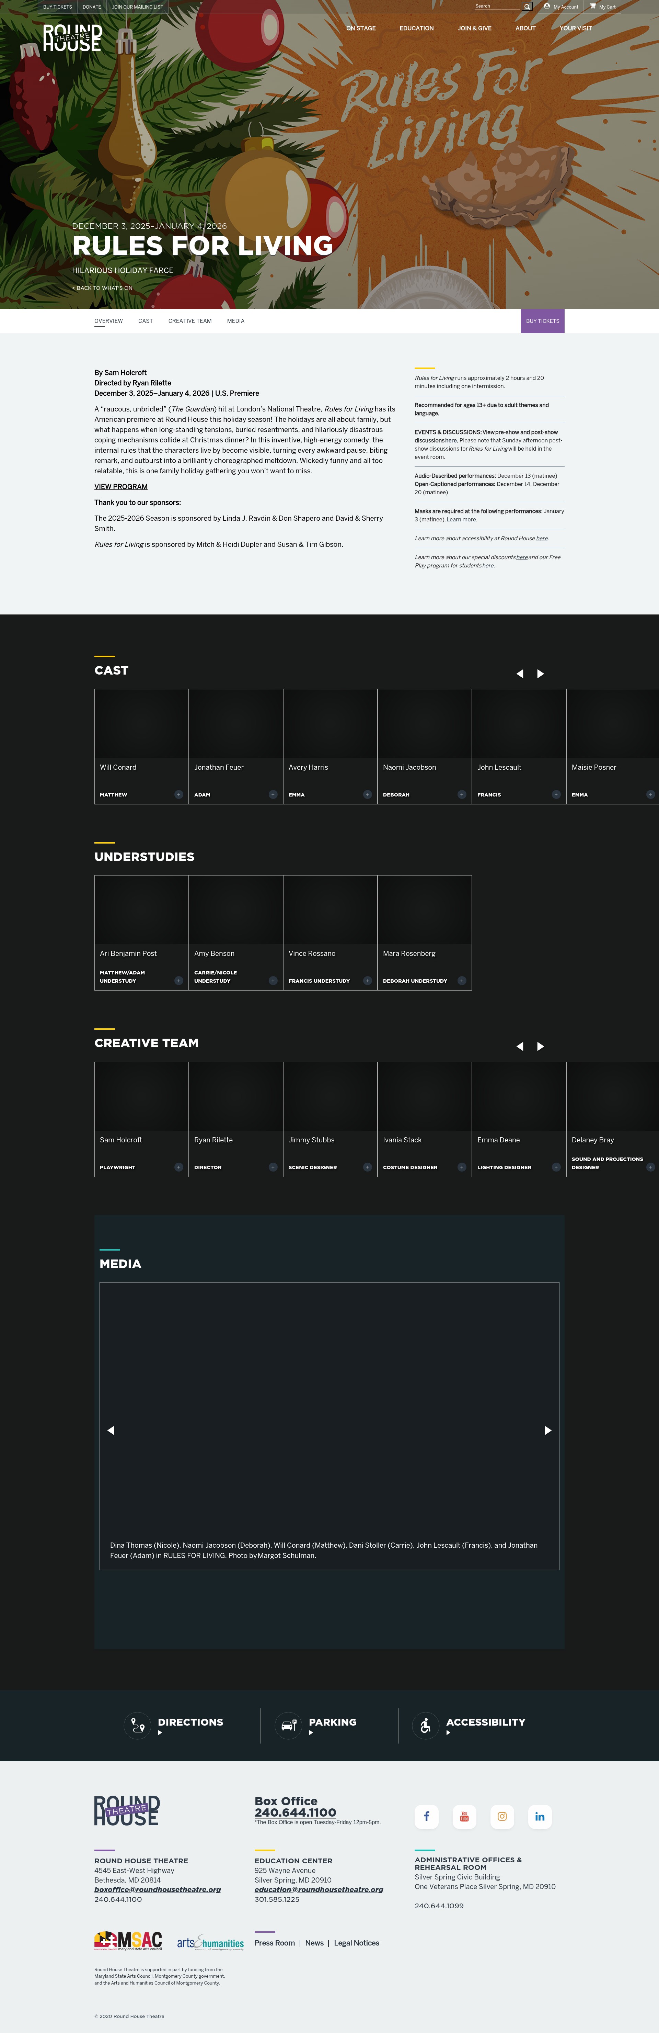659x2033 pixels.
Task: View previous media slide arrow
Action: (x=111, y=1430)
